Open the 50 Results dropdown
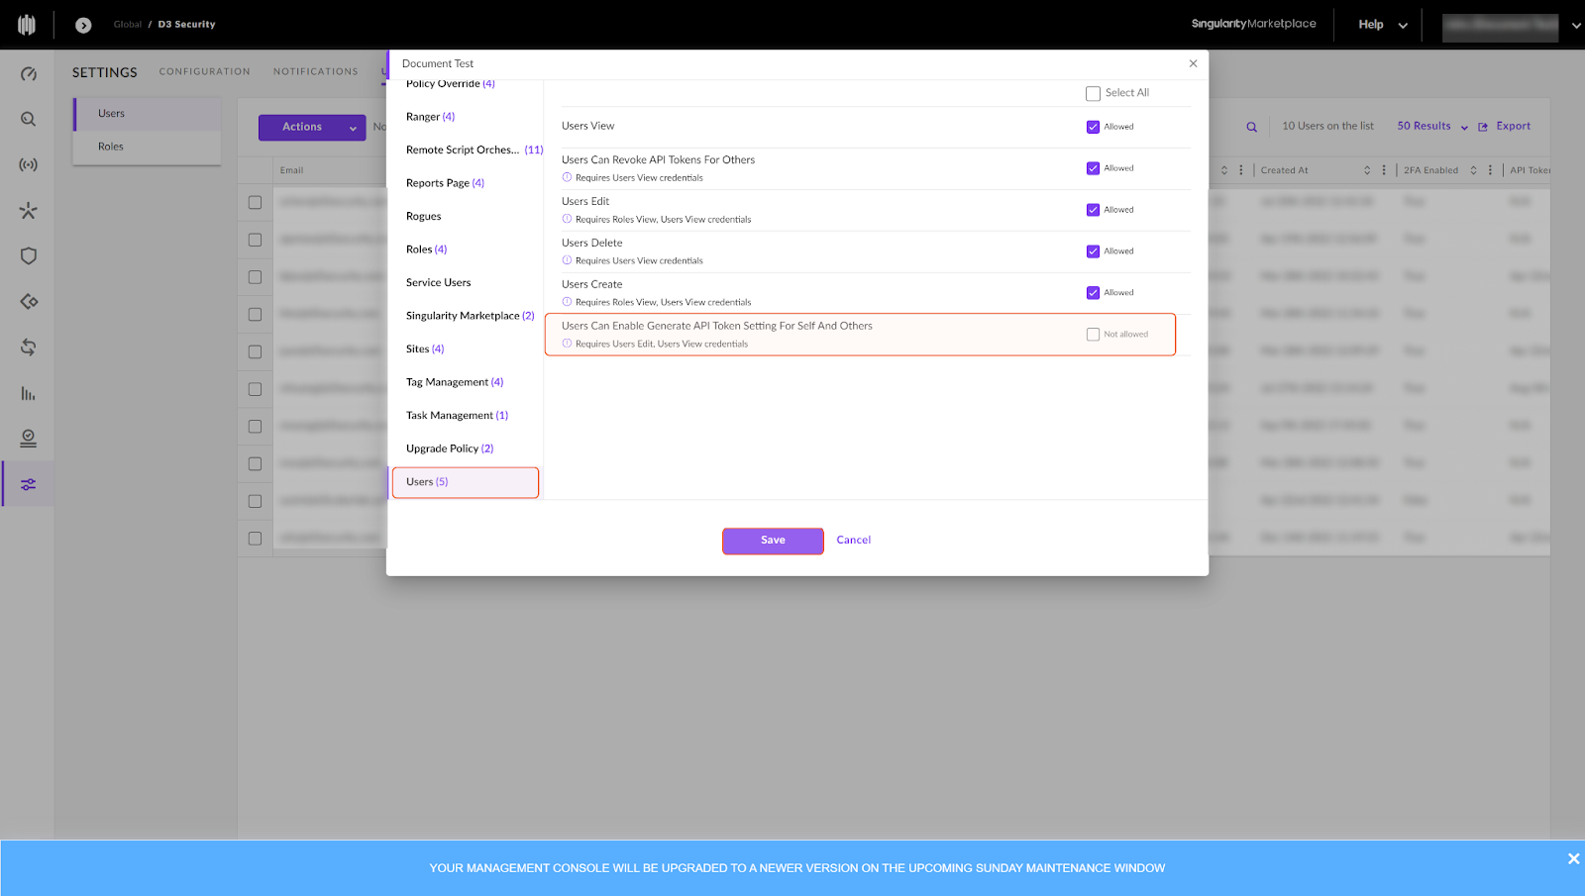 tap(1431, 127)
